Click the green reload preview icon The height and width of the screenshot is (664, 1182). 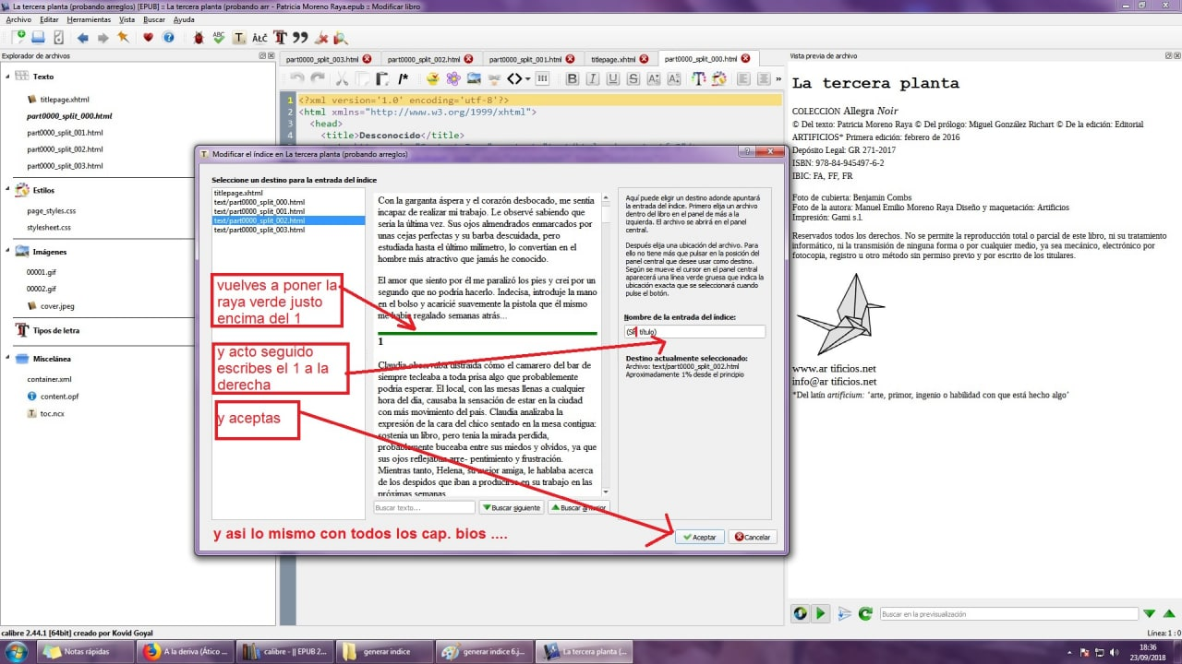click(x=865, y=613)
